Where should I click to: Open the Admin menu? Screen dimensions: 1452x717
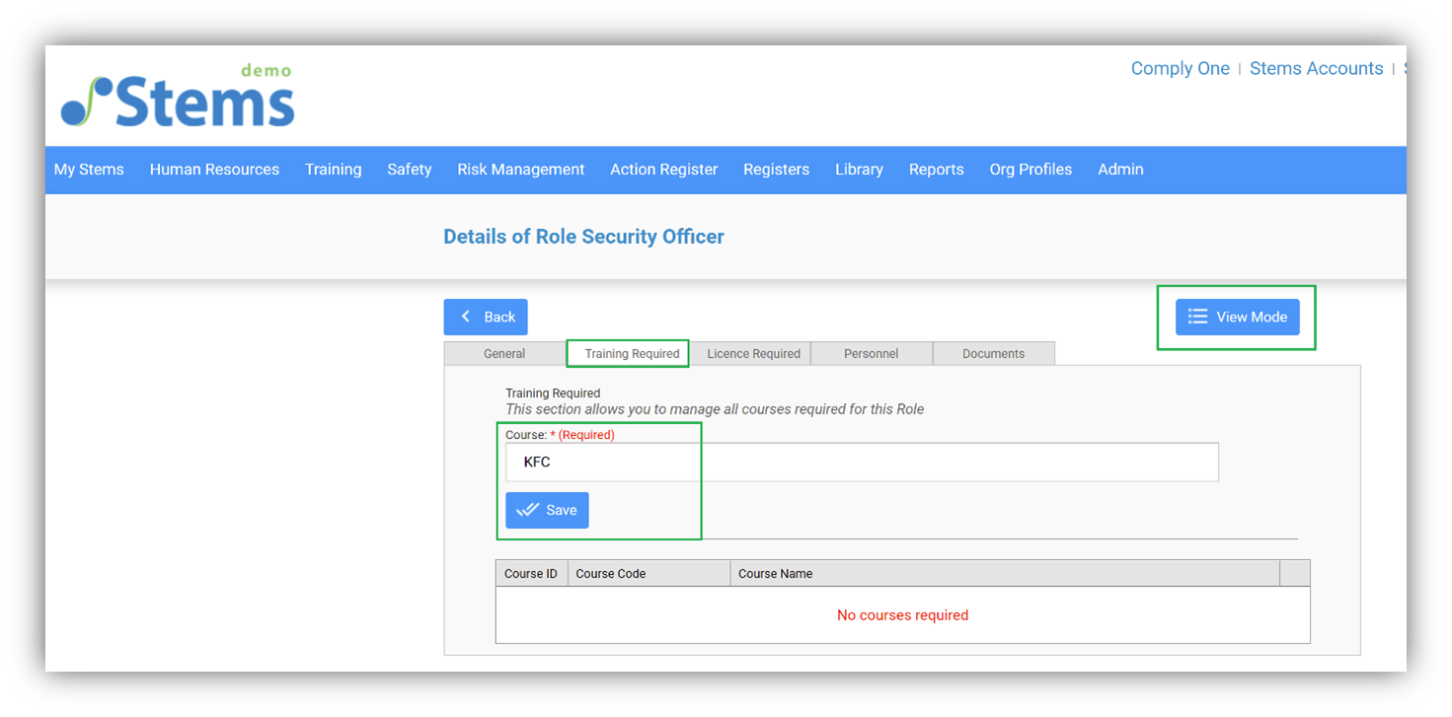pos(1120,170)
